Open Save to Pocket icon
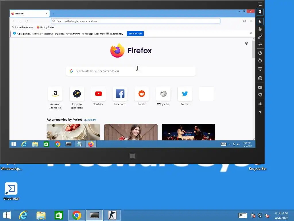 point(244,21)
